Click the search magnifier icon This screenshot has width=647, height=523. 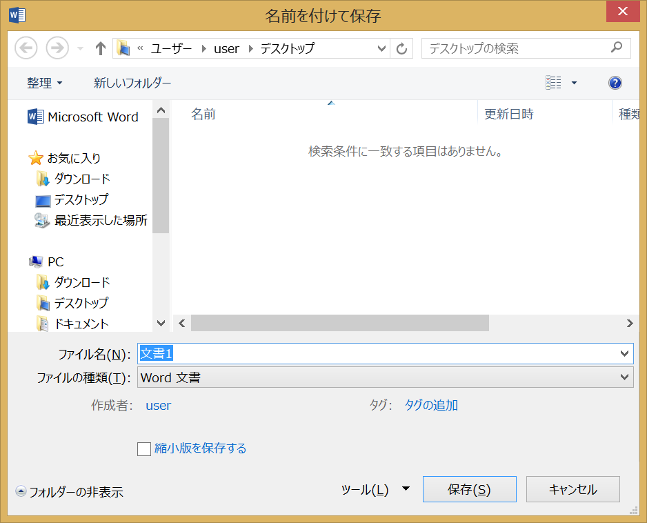(x=617, y=48)
